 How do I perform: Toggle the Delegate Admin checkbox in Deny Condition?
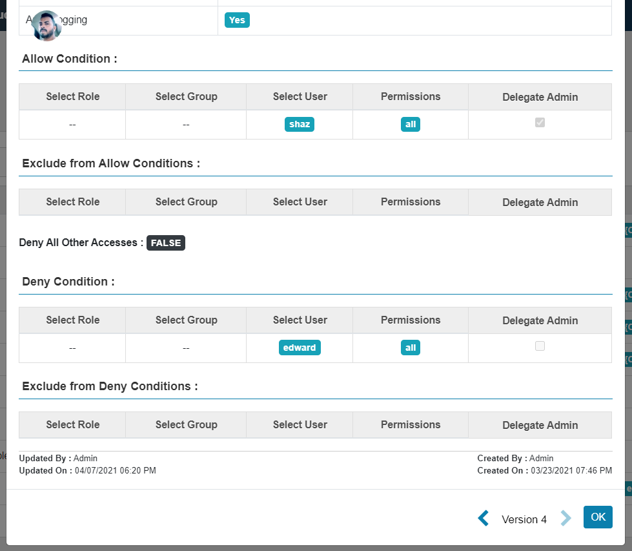(540, 346)
